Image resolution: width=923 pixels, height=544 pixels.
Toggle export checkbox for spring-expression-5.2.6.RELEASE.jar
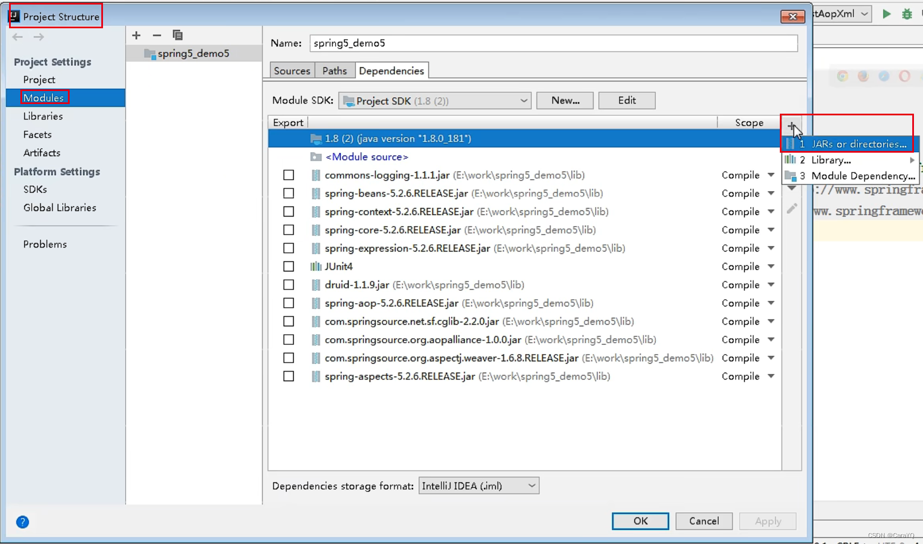coord(289,248)
